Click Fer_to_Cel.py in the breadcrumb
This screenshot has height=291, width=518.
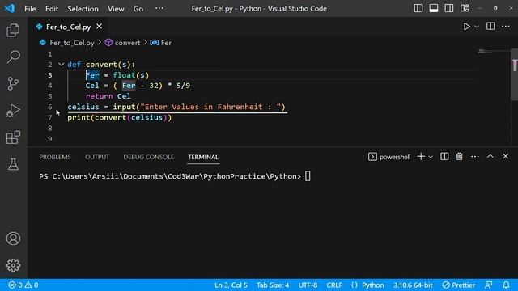72,43
